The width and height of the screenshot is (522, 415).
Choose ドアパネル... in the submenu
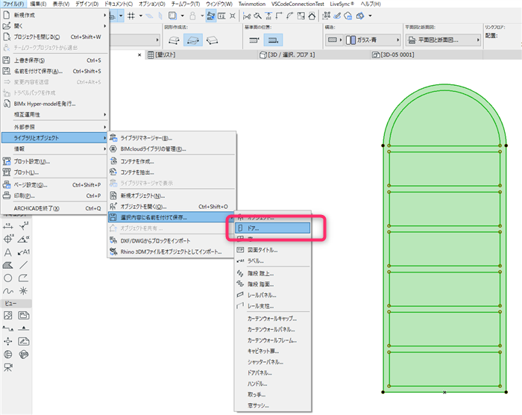point(273,373)
